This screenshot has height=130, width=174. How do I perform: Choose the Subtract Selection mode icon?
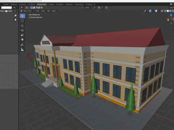coord(37,8)
